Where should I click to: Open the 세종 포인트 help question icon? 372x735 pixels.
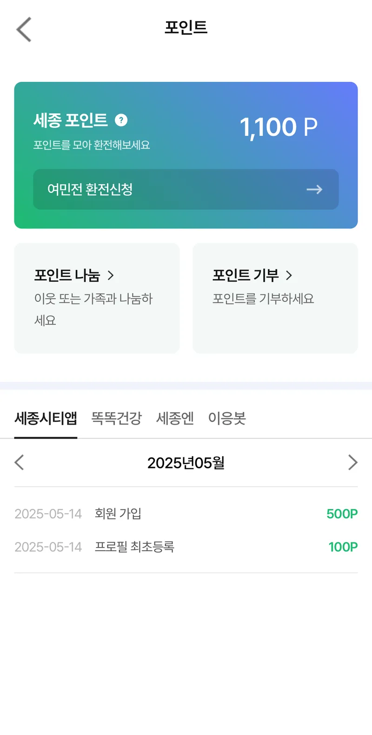(121, 120)
